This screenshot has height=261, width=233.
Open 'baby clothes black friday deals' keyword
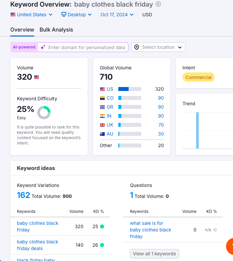[x=38, y=245]
